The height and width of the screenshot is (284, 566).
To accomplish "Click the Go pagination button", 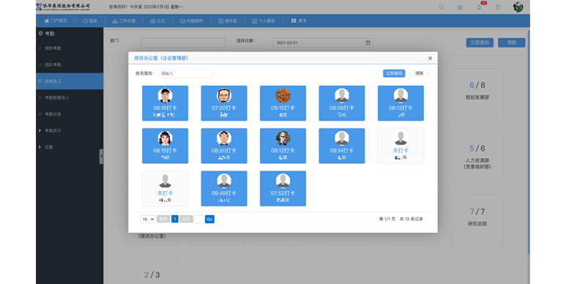I will click(x=209, y=219).
